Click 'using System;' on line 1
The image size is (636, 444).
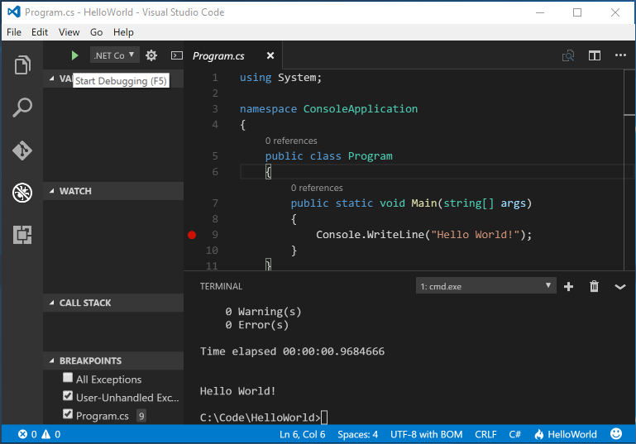[x=280, y=78]
